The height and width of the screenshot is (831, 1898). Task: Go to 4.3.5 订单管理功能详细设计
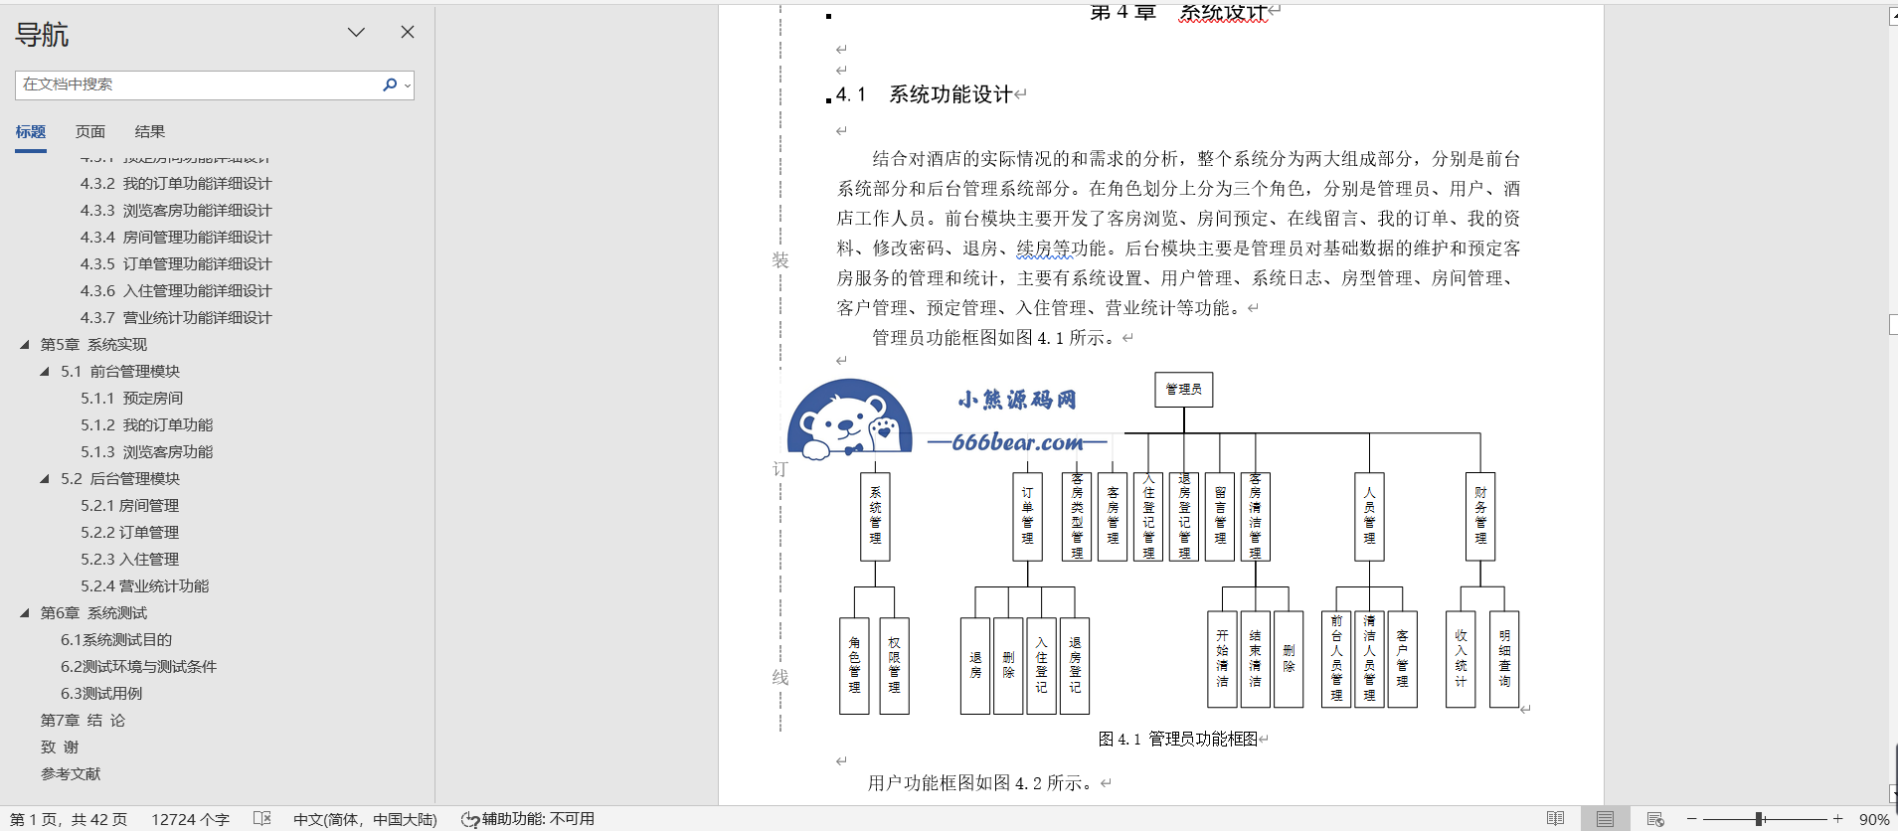tap(176, 264)
